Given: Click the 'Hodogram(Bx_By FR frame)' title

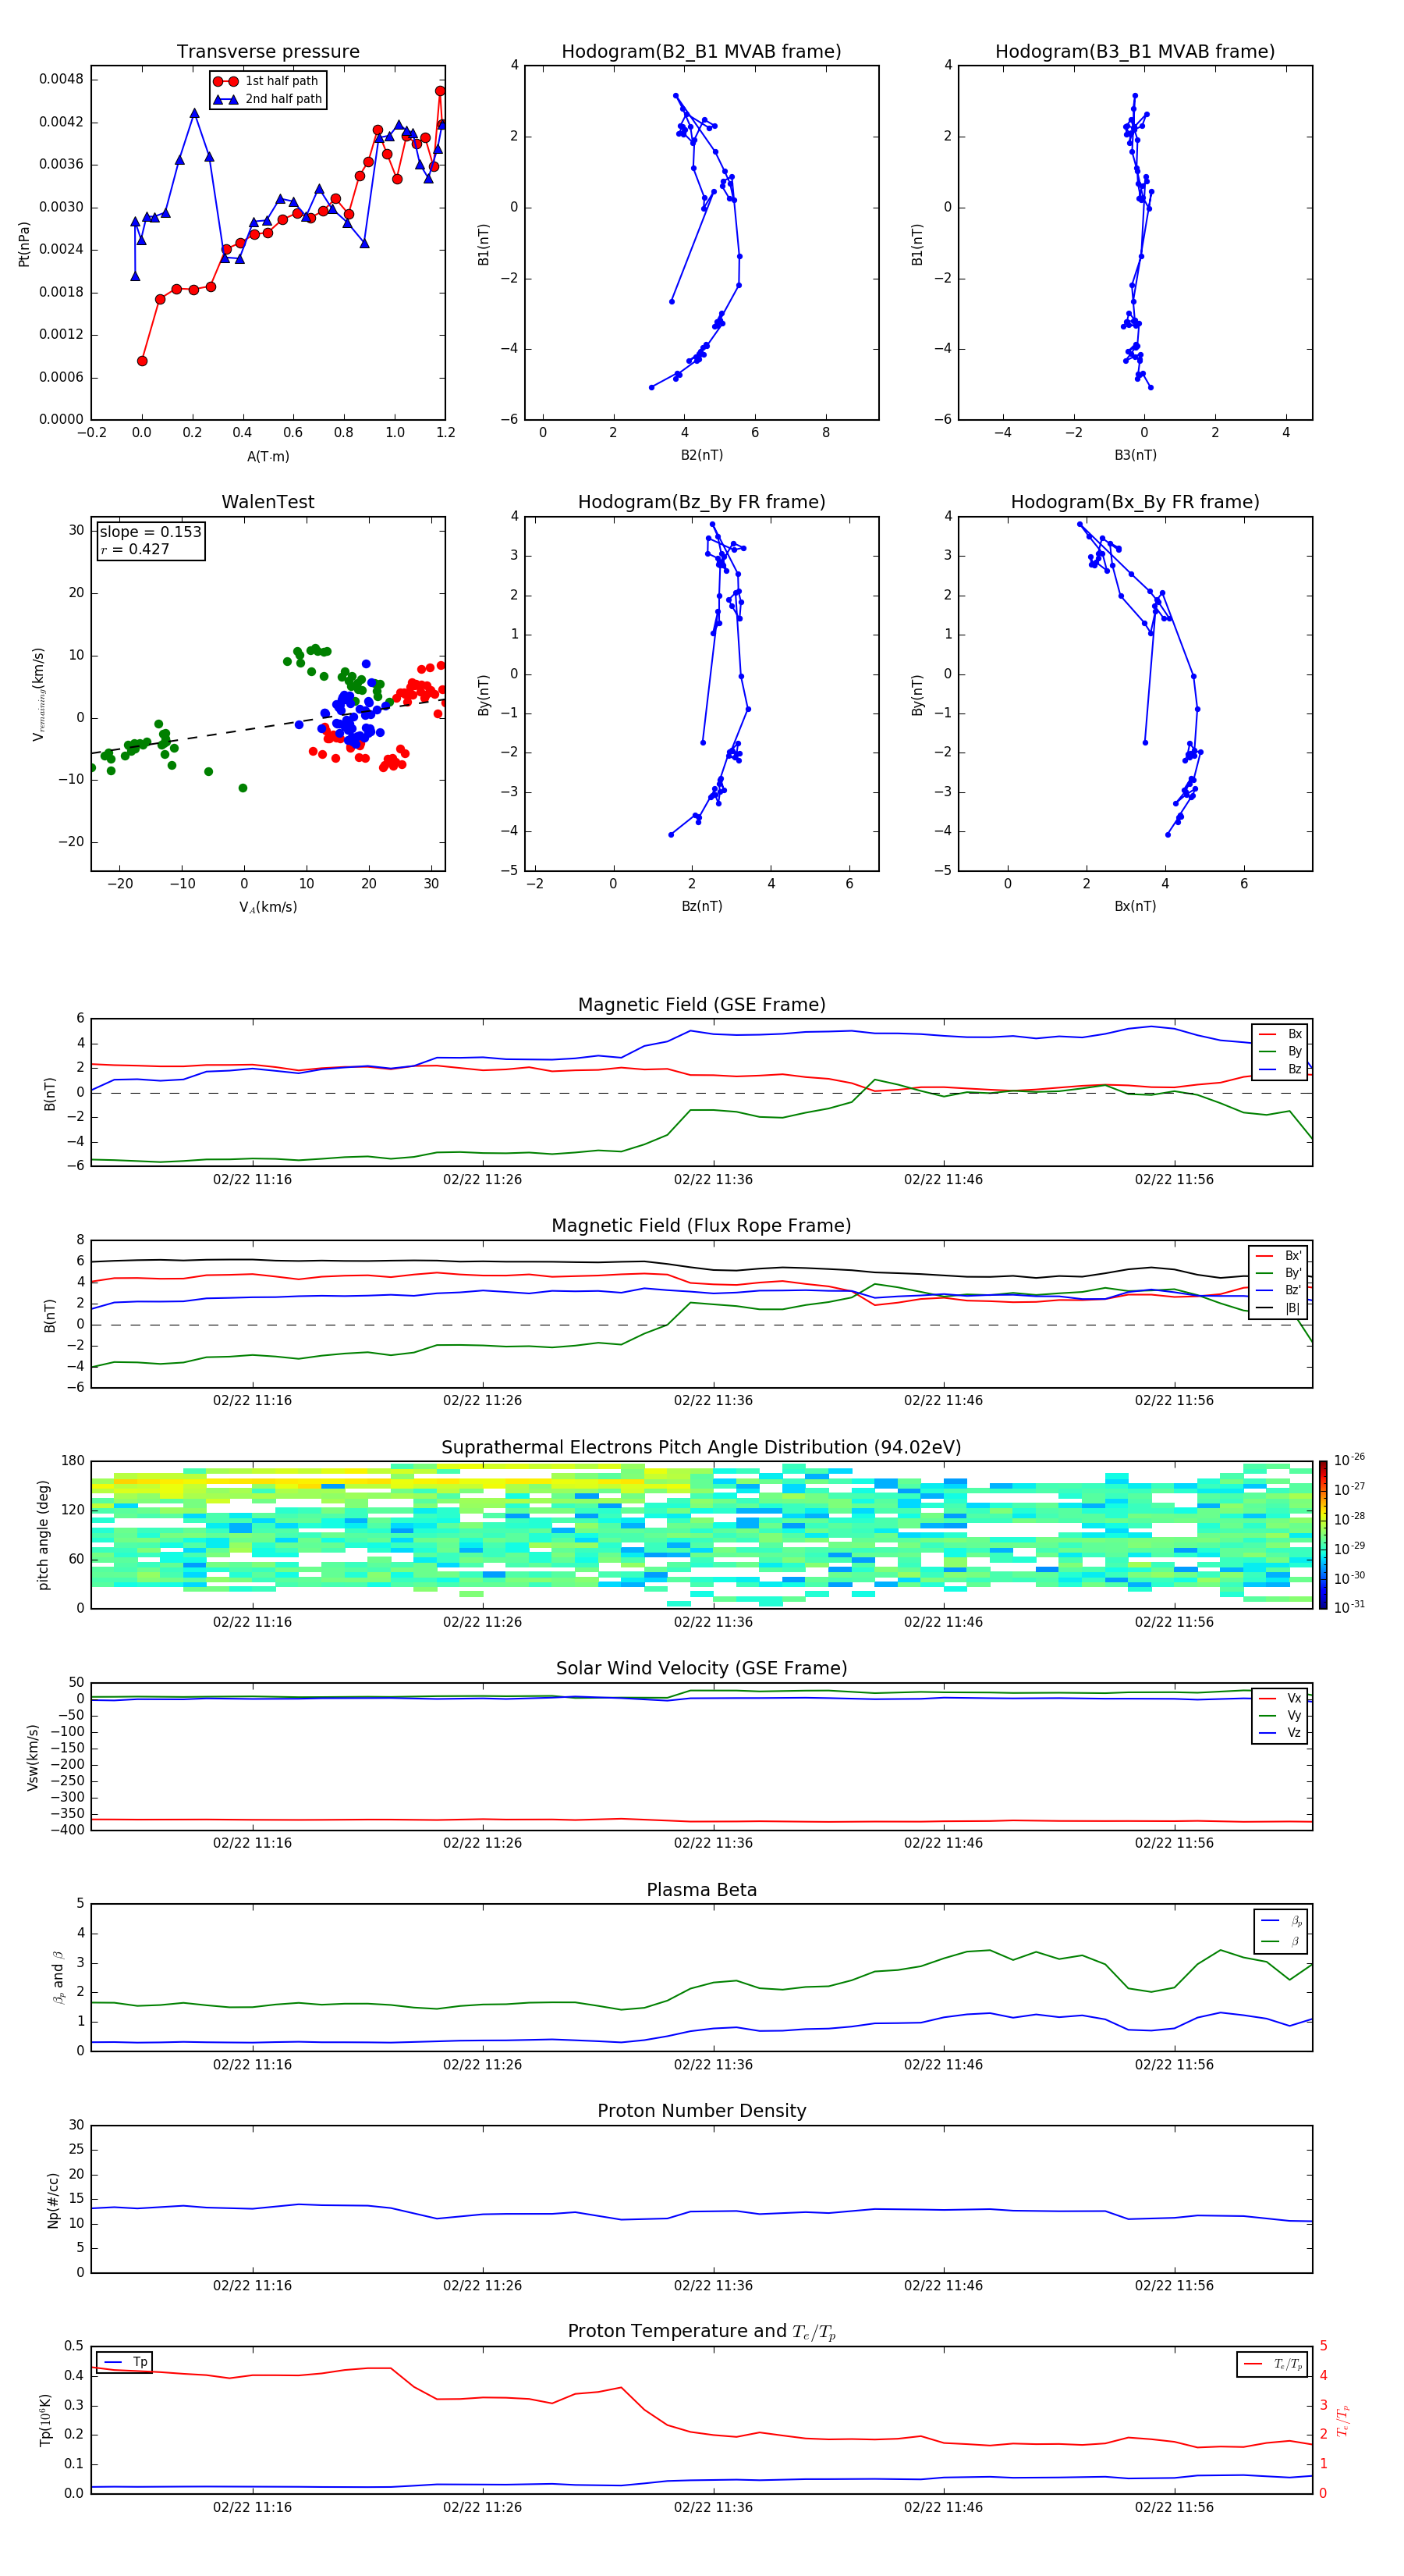Looking at the screenshot, I should pyautogui.click(x=1135, y=502).
